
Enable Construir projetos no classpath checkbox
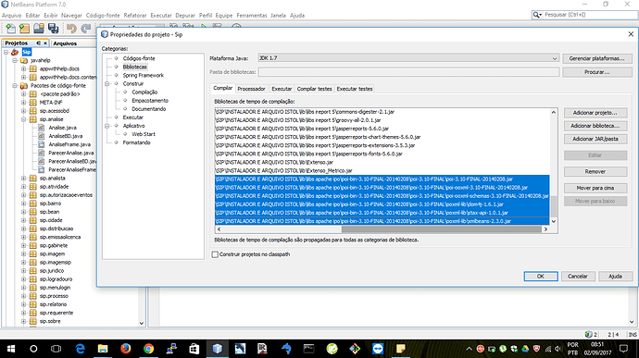pos(215,254)
